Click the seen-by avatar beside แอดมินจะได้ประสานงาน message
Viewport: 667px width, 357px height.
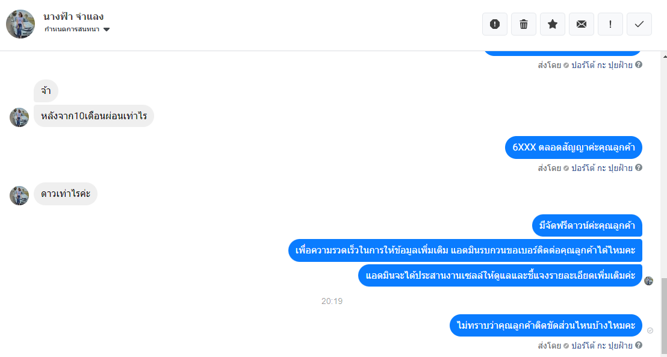click(648, 281)
